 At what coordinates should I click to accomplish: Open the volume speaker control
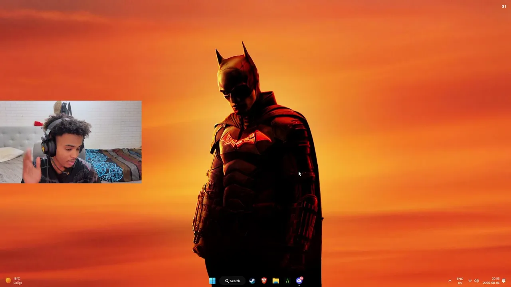coord(476,281)
